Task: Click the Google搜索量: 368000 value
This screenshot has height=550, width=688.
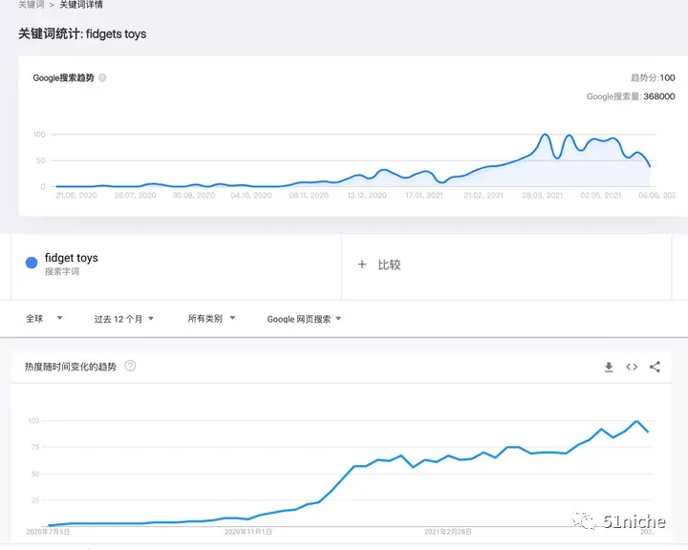Action: [631, 96]
